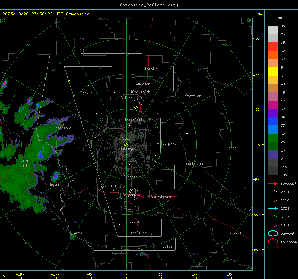Click the 80 dBZ color swatch
Image resolution: width=298 pixels, height=279 pixels.
tap(273, 30)
